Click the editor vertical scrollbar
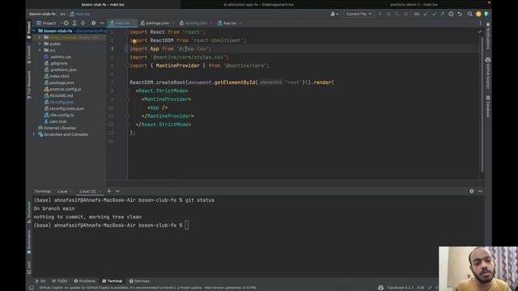The height and width of the screenshot is (291, 518). 482,104
